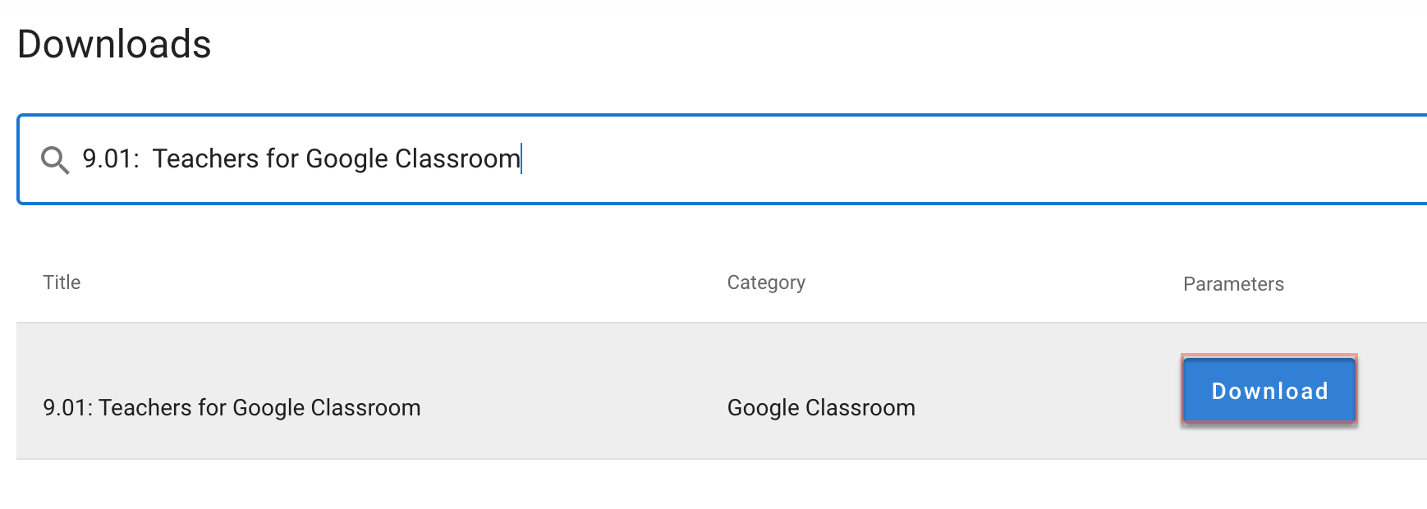
Task: Click the Google Classroom category cell
Action: (x=821, y=407)
